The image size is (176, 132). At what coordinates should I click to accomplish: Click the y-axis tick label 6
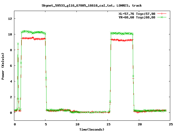(x=11, y=66)
